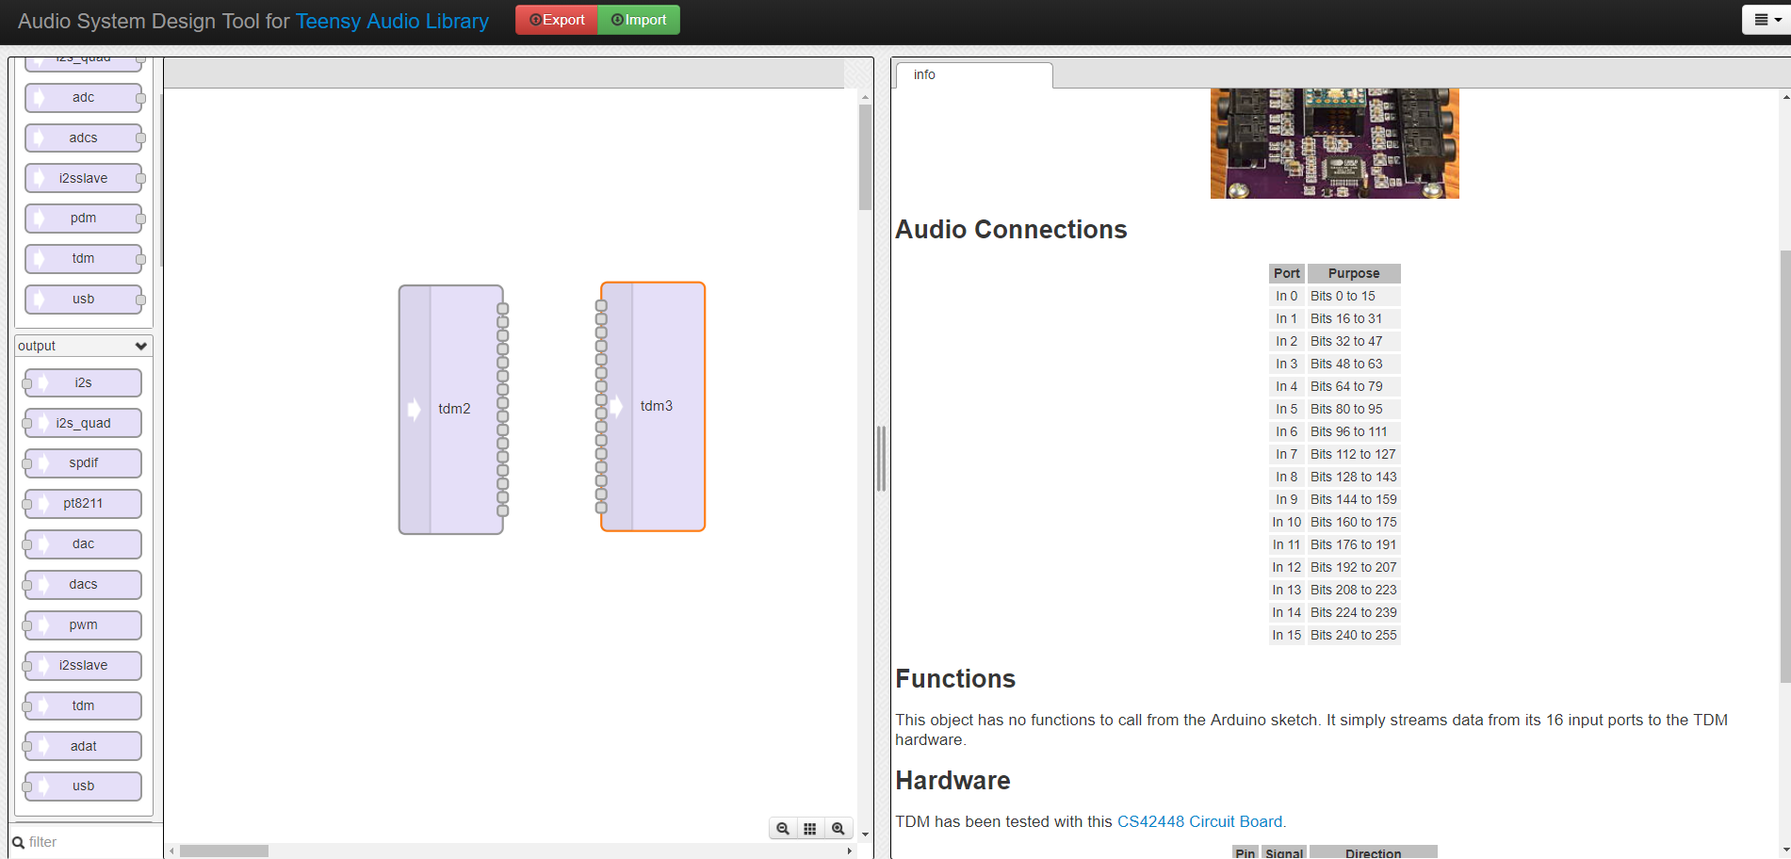Select the adat output node
Viewport: 1791px width, 859px height.
tap(84, 747)
